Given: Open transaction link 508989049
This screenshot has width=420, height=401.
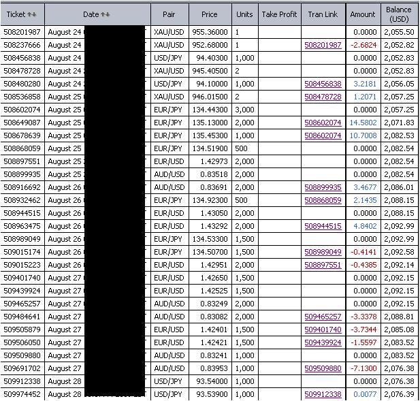Looking at the screenshot, I should click(323, 252).
